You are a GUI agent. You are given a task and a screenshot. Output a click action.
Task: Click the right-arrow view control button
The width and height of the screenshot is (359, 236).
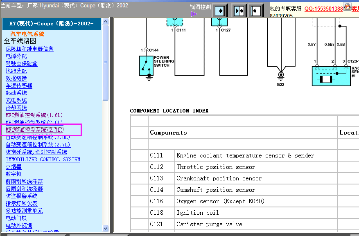coord(220,11)
